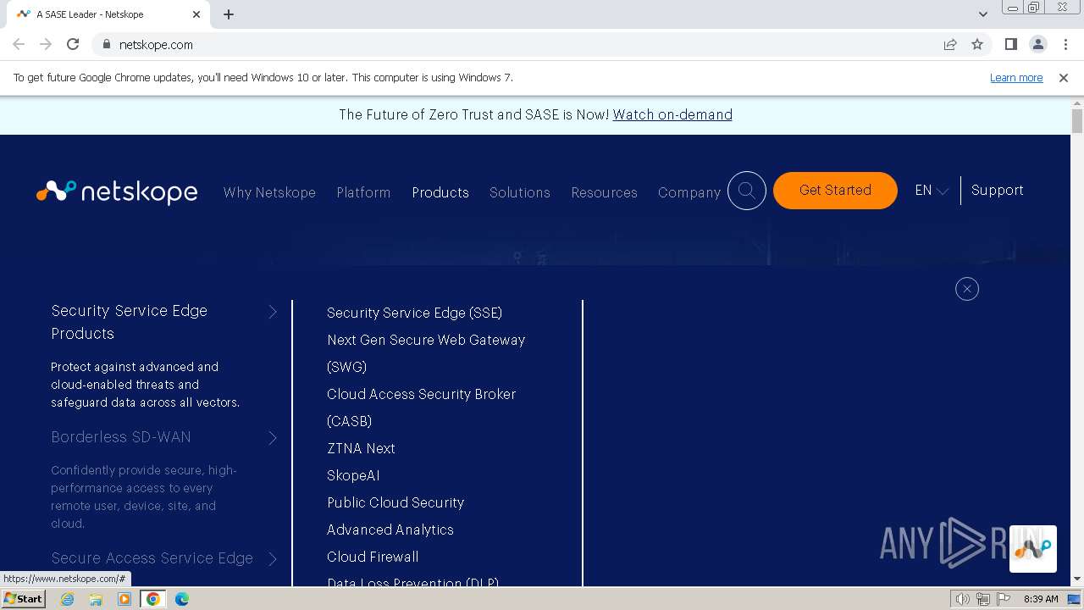Click the volume speaker tray icon

pyautogui.click(x=962, y=599)
